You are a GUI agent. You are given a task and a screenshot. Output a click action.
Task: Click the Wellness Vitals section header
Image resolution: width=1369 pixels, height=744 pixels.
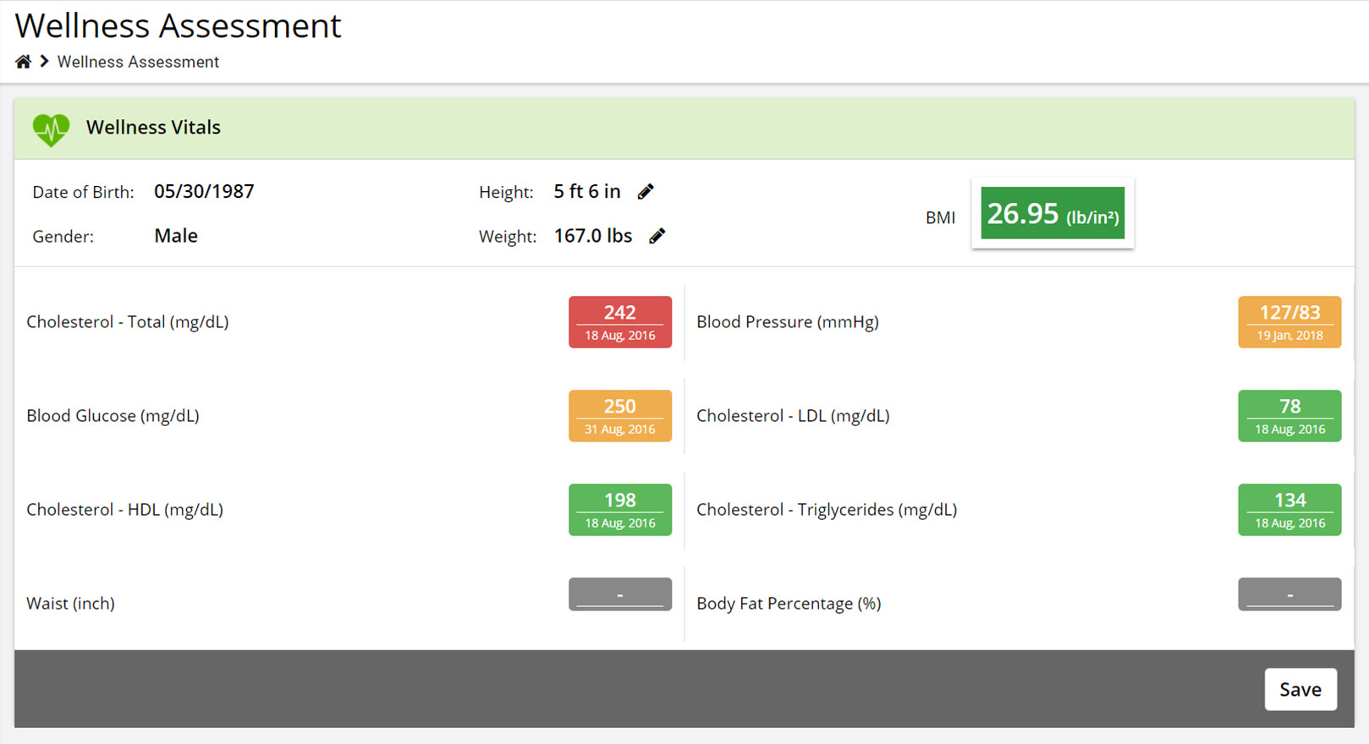[x=684, y=129]
